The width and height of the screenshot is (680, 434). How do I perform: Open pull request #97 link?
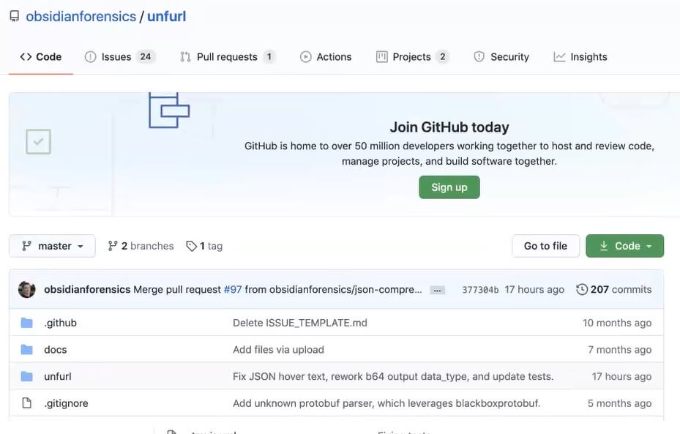tap(233, 289)
